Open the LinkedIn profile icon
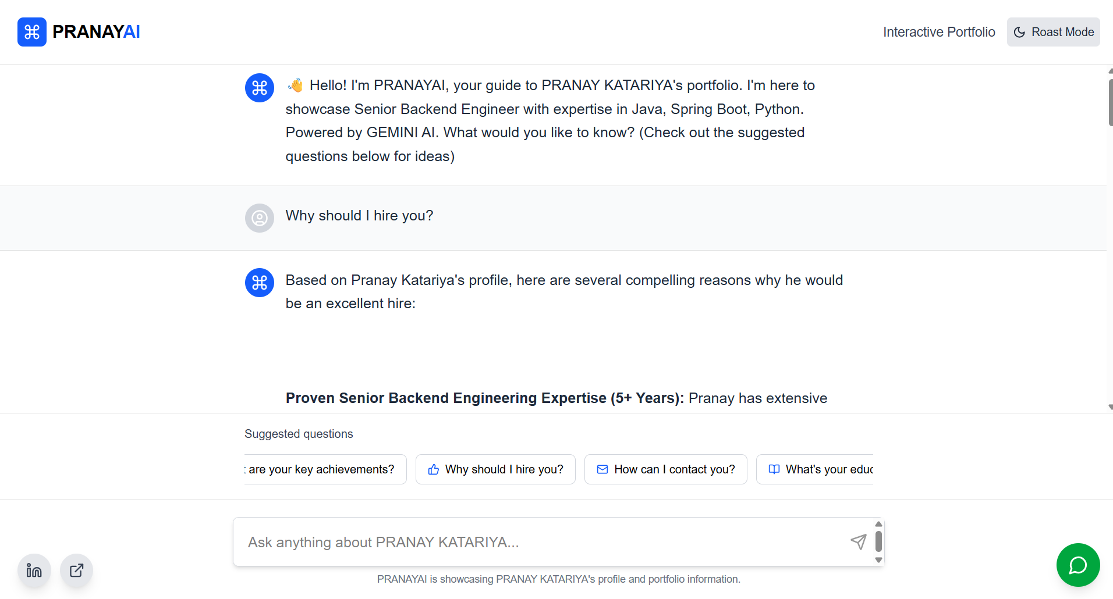Viewport: 1113px width, 599px height. 34,571
